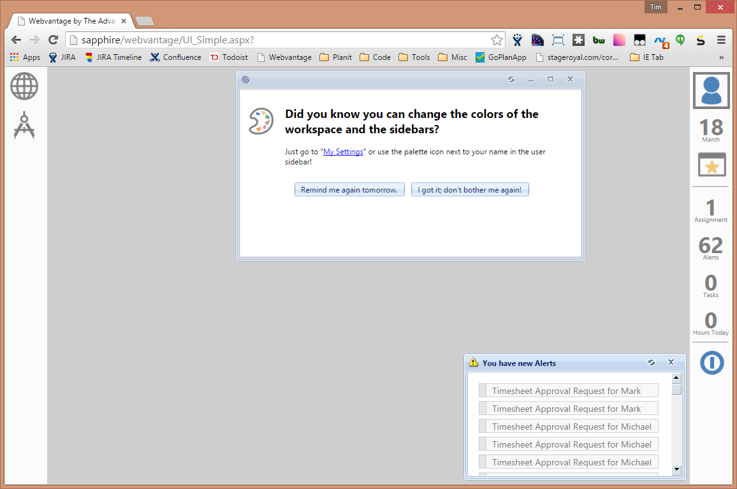This screenshot has height=489, width=737.
Task: Open the speedometer extension icon
Action: click(x=537, y=40)
